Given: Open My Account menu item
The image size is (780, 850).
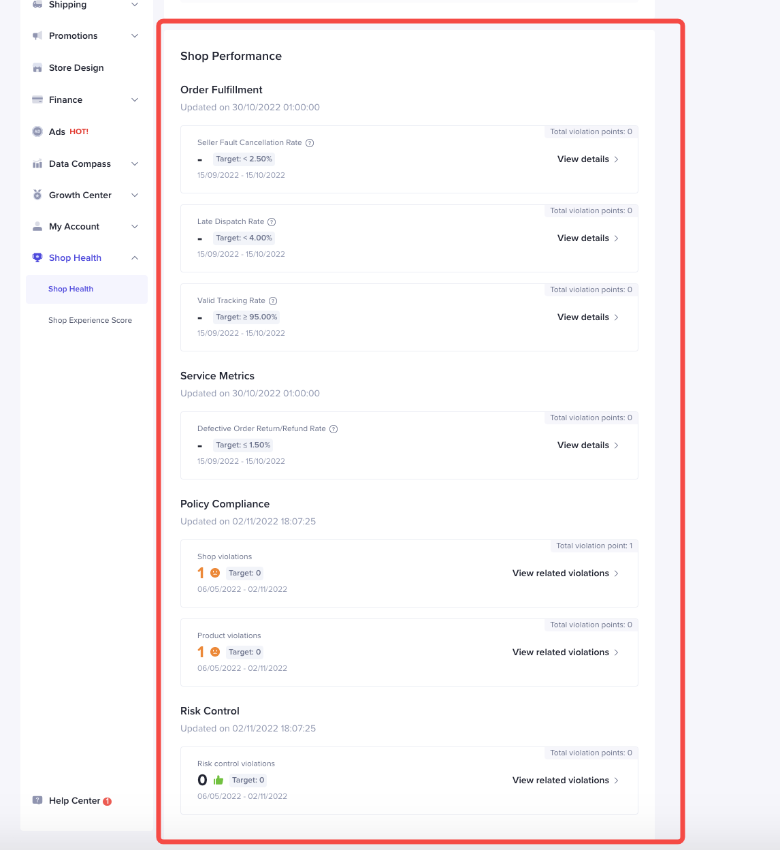Looking at the screenshot, I should [x=74, y=227].
